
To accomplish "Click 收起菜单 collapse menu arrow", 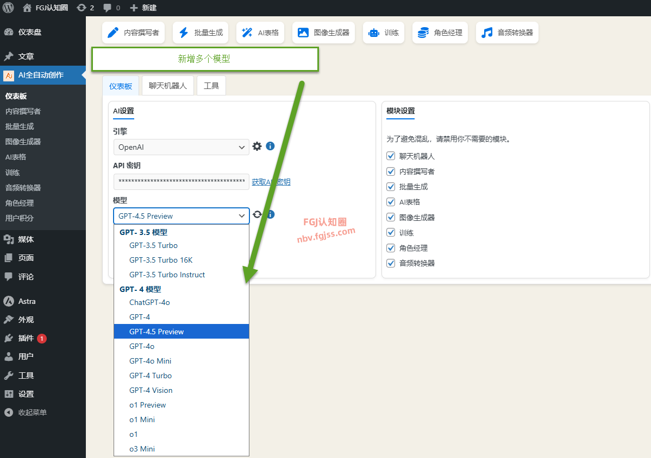I will 8,412.
